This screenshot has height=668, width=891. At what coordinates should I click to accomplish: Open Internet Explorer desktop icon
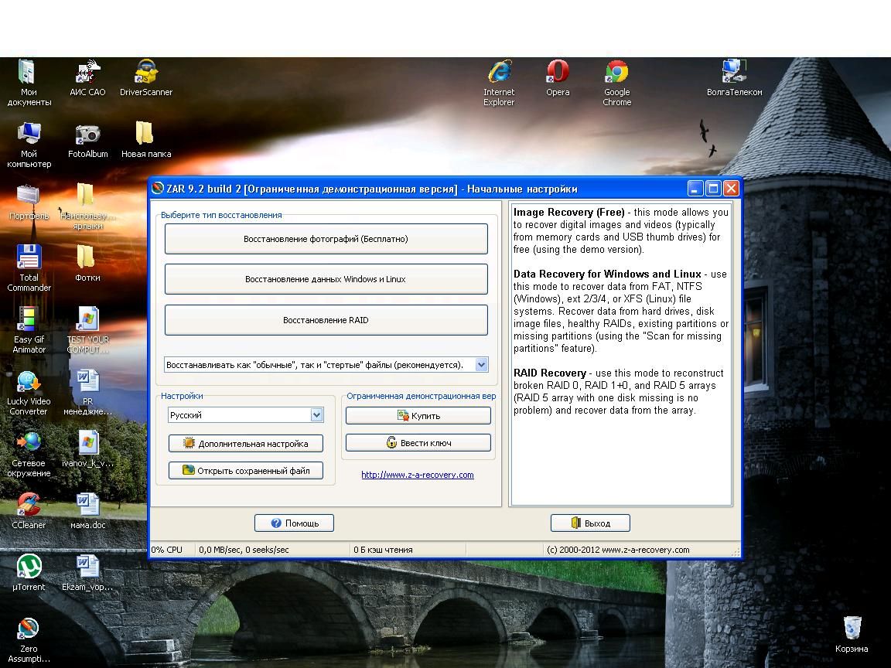tap(499, 83)
